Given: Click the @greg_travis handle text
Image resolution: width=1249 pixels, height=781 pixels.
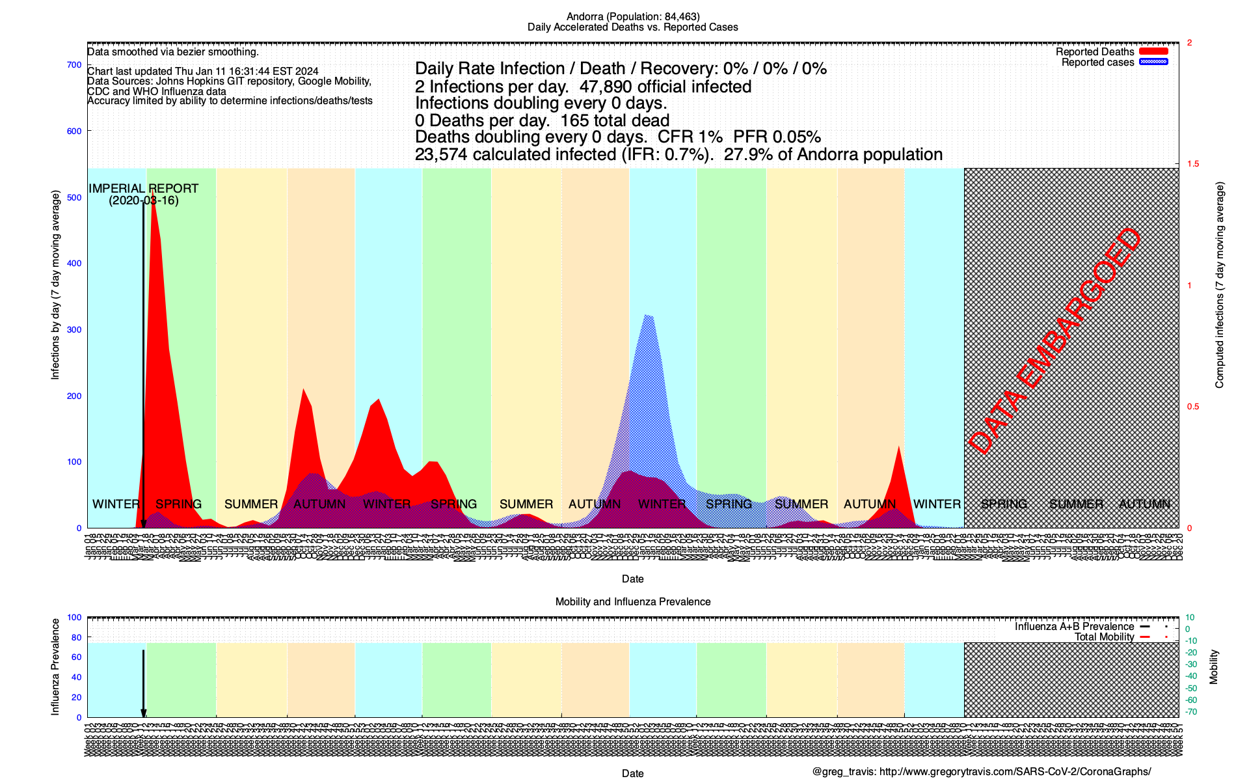Looking at the screenshot, I should (x=842, y=772).
